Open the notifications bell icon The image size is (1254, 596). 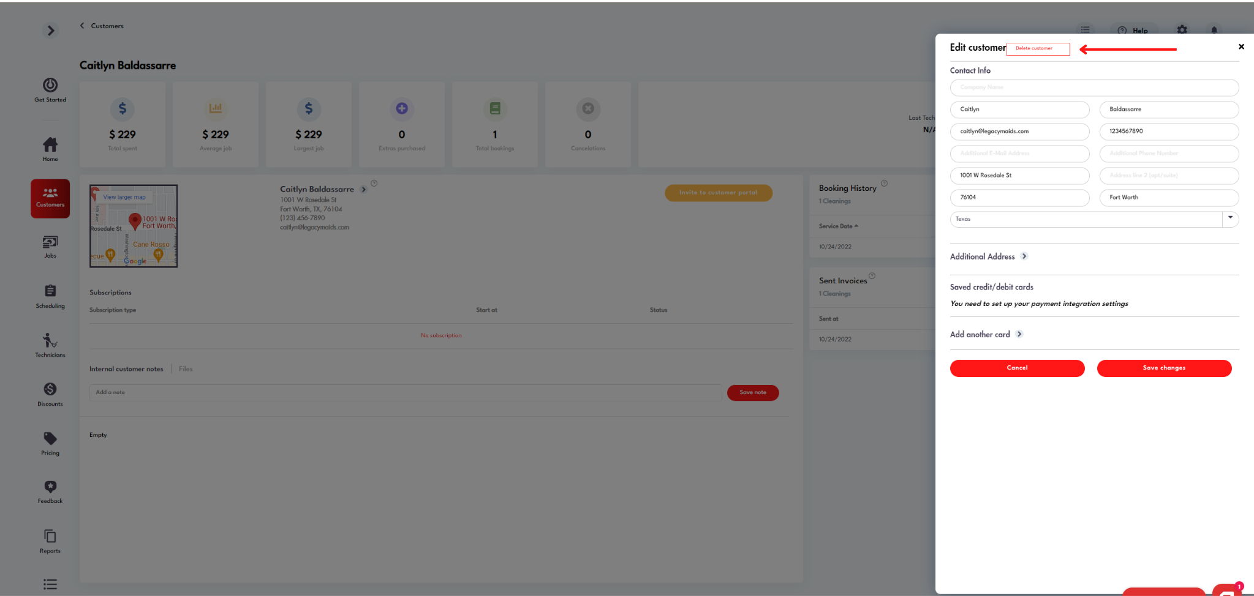point(1214,29)
